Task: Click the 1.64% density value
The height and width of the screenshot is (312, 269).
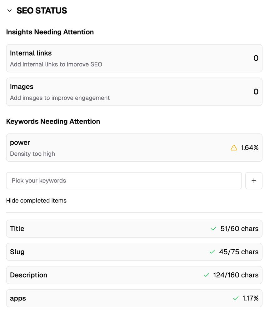Action: point(249,148)
